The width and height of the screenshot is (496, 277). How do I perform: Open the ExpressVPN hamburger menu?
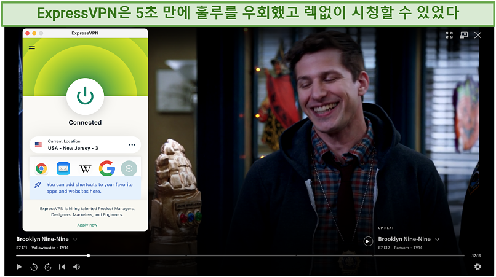pos(32,49)
